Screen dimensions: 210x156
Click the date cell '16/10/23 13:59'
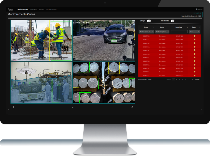click(x=179, y=40)
